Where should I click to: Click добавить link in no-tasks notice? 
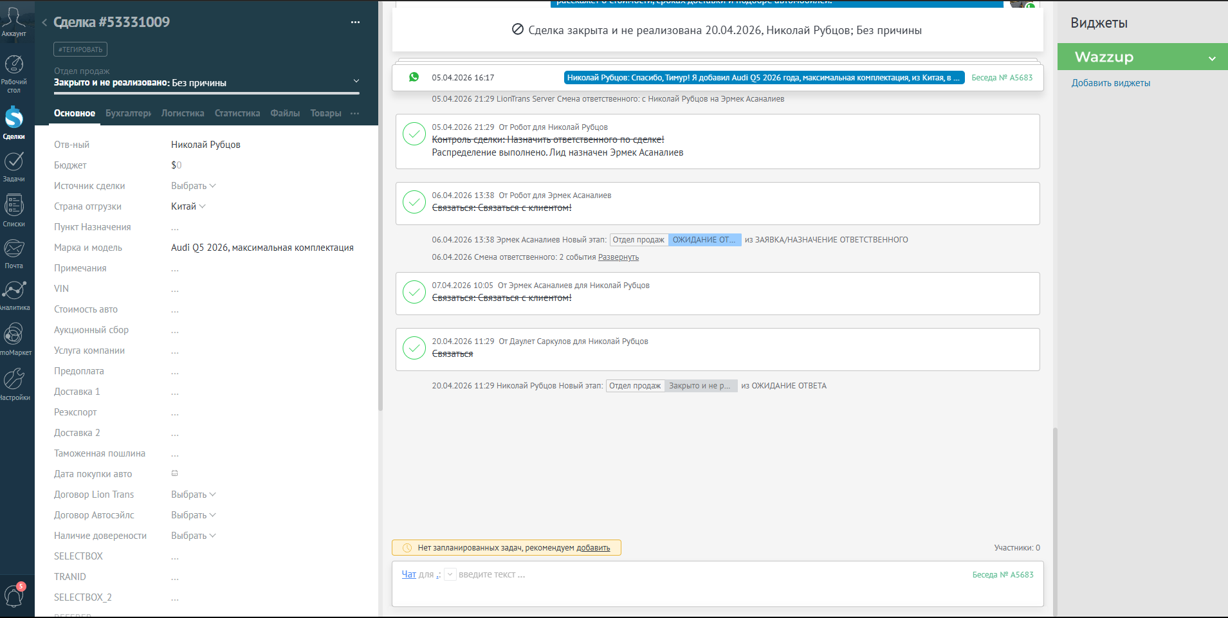click(593, 548)
